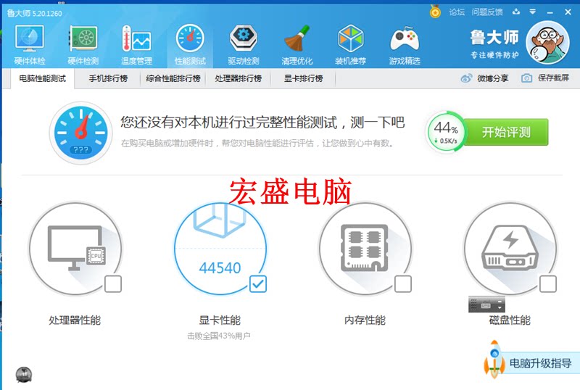This screenshot has width=580, height=390.
Task: Select the 显卡性能 graphics card circle
Action: [220, 249]
